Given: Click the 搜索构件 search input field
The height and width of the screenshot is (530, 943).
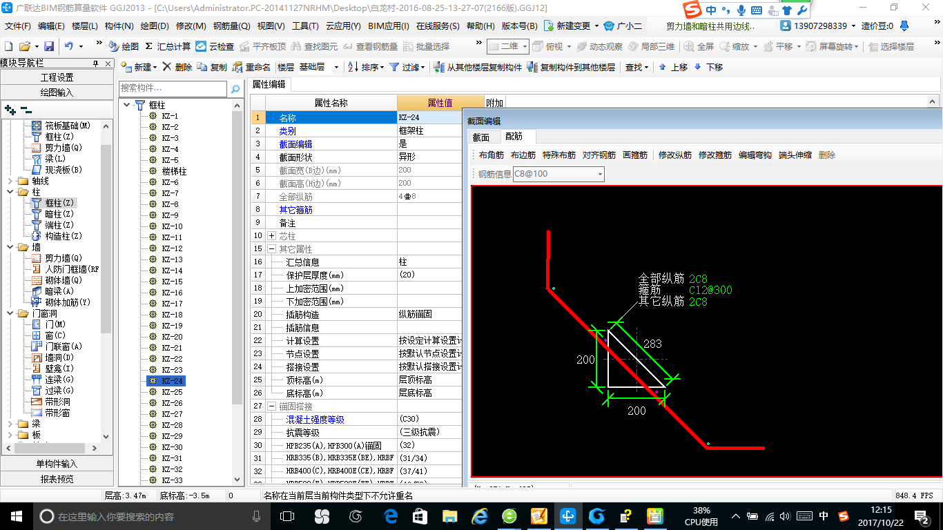Looking at the screenshot, I should [173, 88].
